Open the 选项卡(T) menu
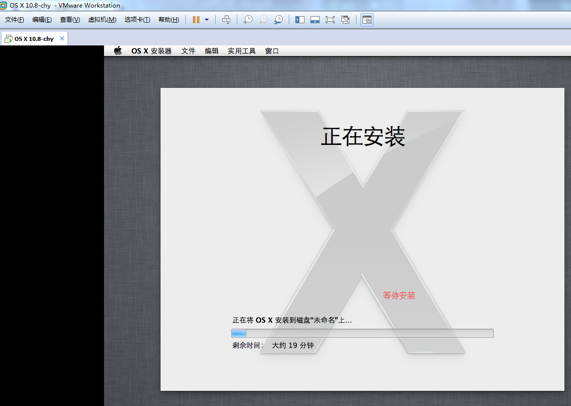Image resolution: width=571 pixels, height=406 pixels. [137, 20]
